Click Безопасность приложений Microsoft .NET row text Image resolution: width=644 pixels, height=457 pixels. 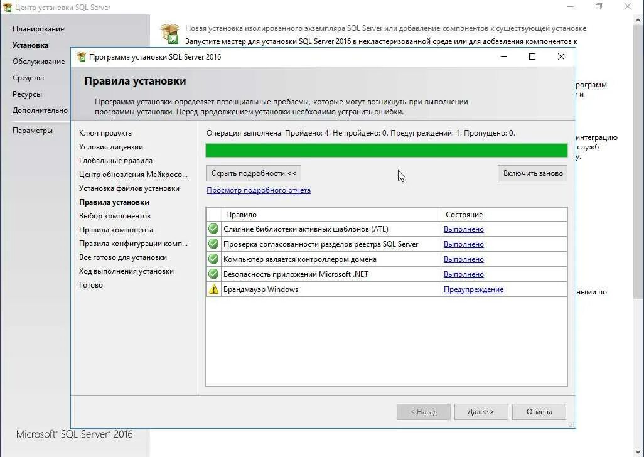coord(296,274)
